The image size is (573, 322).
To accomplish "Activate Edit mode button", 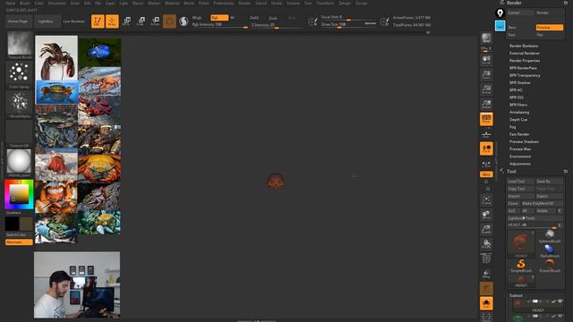I will pos(98,21).
